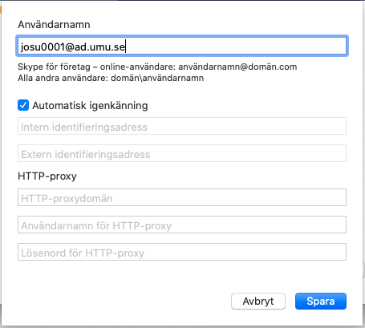The image size is (365, 328).
Task: Select the Intern identifieringsadress field
Action: pyautogui.click(x=182, y=126)
